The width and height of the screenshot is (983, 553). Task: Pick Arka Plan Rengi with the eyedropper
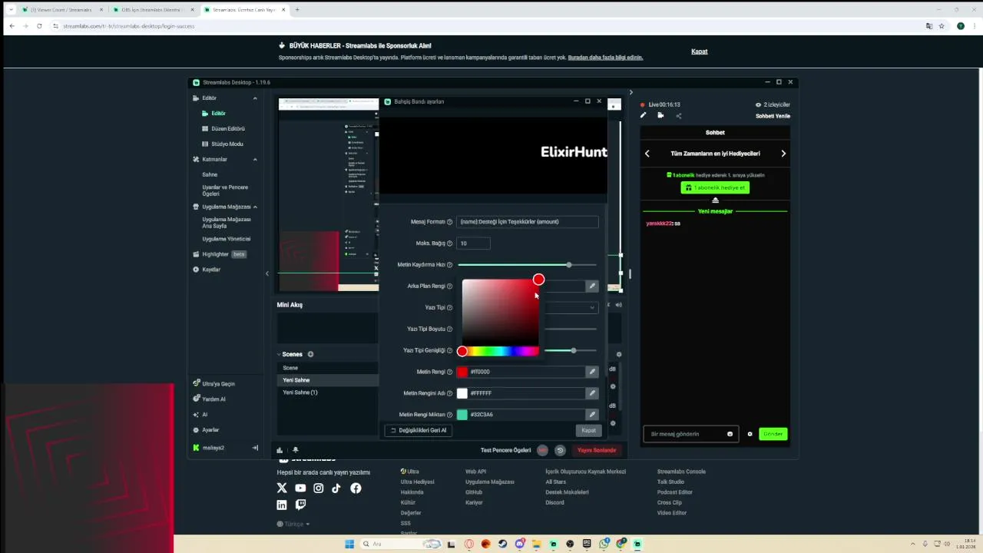tap(592, 286)
